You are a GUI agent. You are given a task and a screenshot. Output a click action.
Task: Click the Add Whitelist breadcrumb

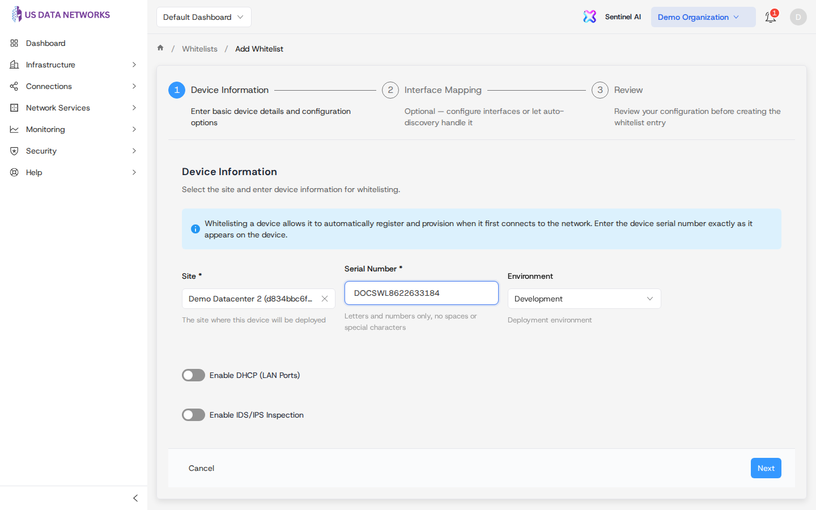[259, 49]
